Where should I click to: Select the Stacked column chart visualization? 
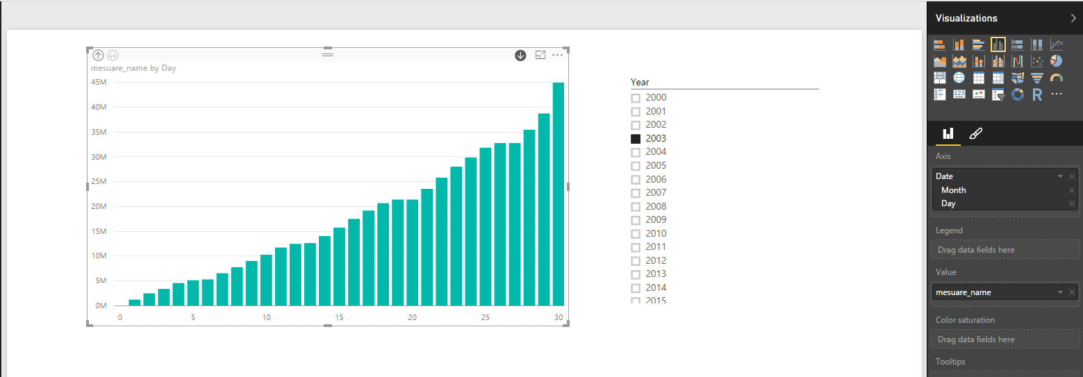coord(959,45)
